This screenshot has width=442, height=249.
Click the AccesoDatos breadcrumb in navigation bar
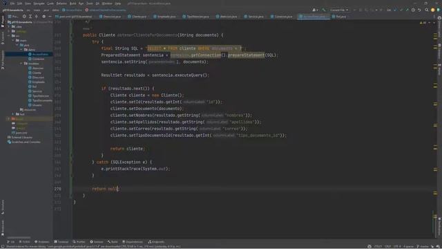(x=72, y=10)
